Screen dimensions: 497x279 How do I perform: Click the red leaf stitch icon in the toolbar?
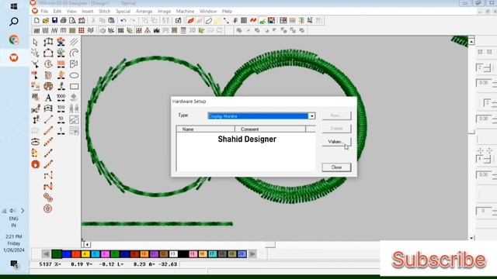[190, 21]
